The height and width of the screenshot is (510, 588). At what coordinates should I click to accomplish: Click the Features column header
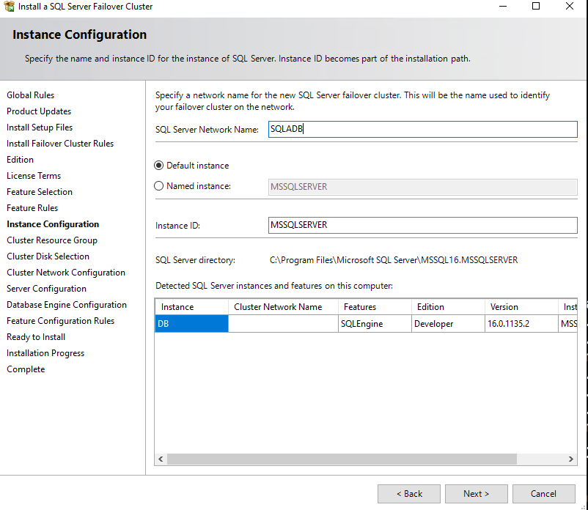(375, 307)
